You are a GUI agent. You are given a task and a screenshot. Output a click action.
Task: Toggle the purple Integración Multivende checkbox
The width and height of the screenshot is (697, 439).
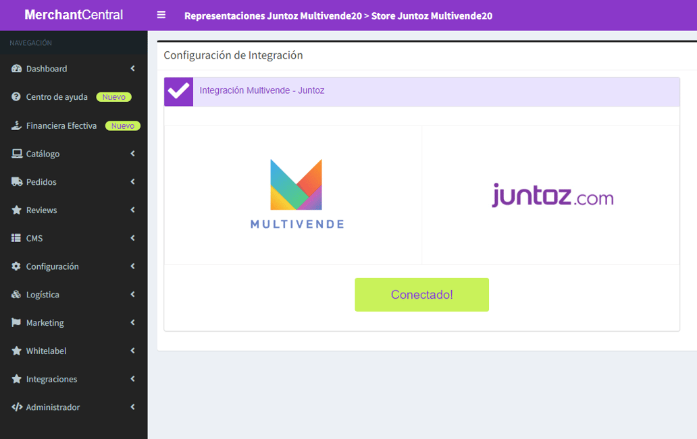[x=179, y=92]
